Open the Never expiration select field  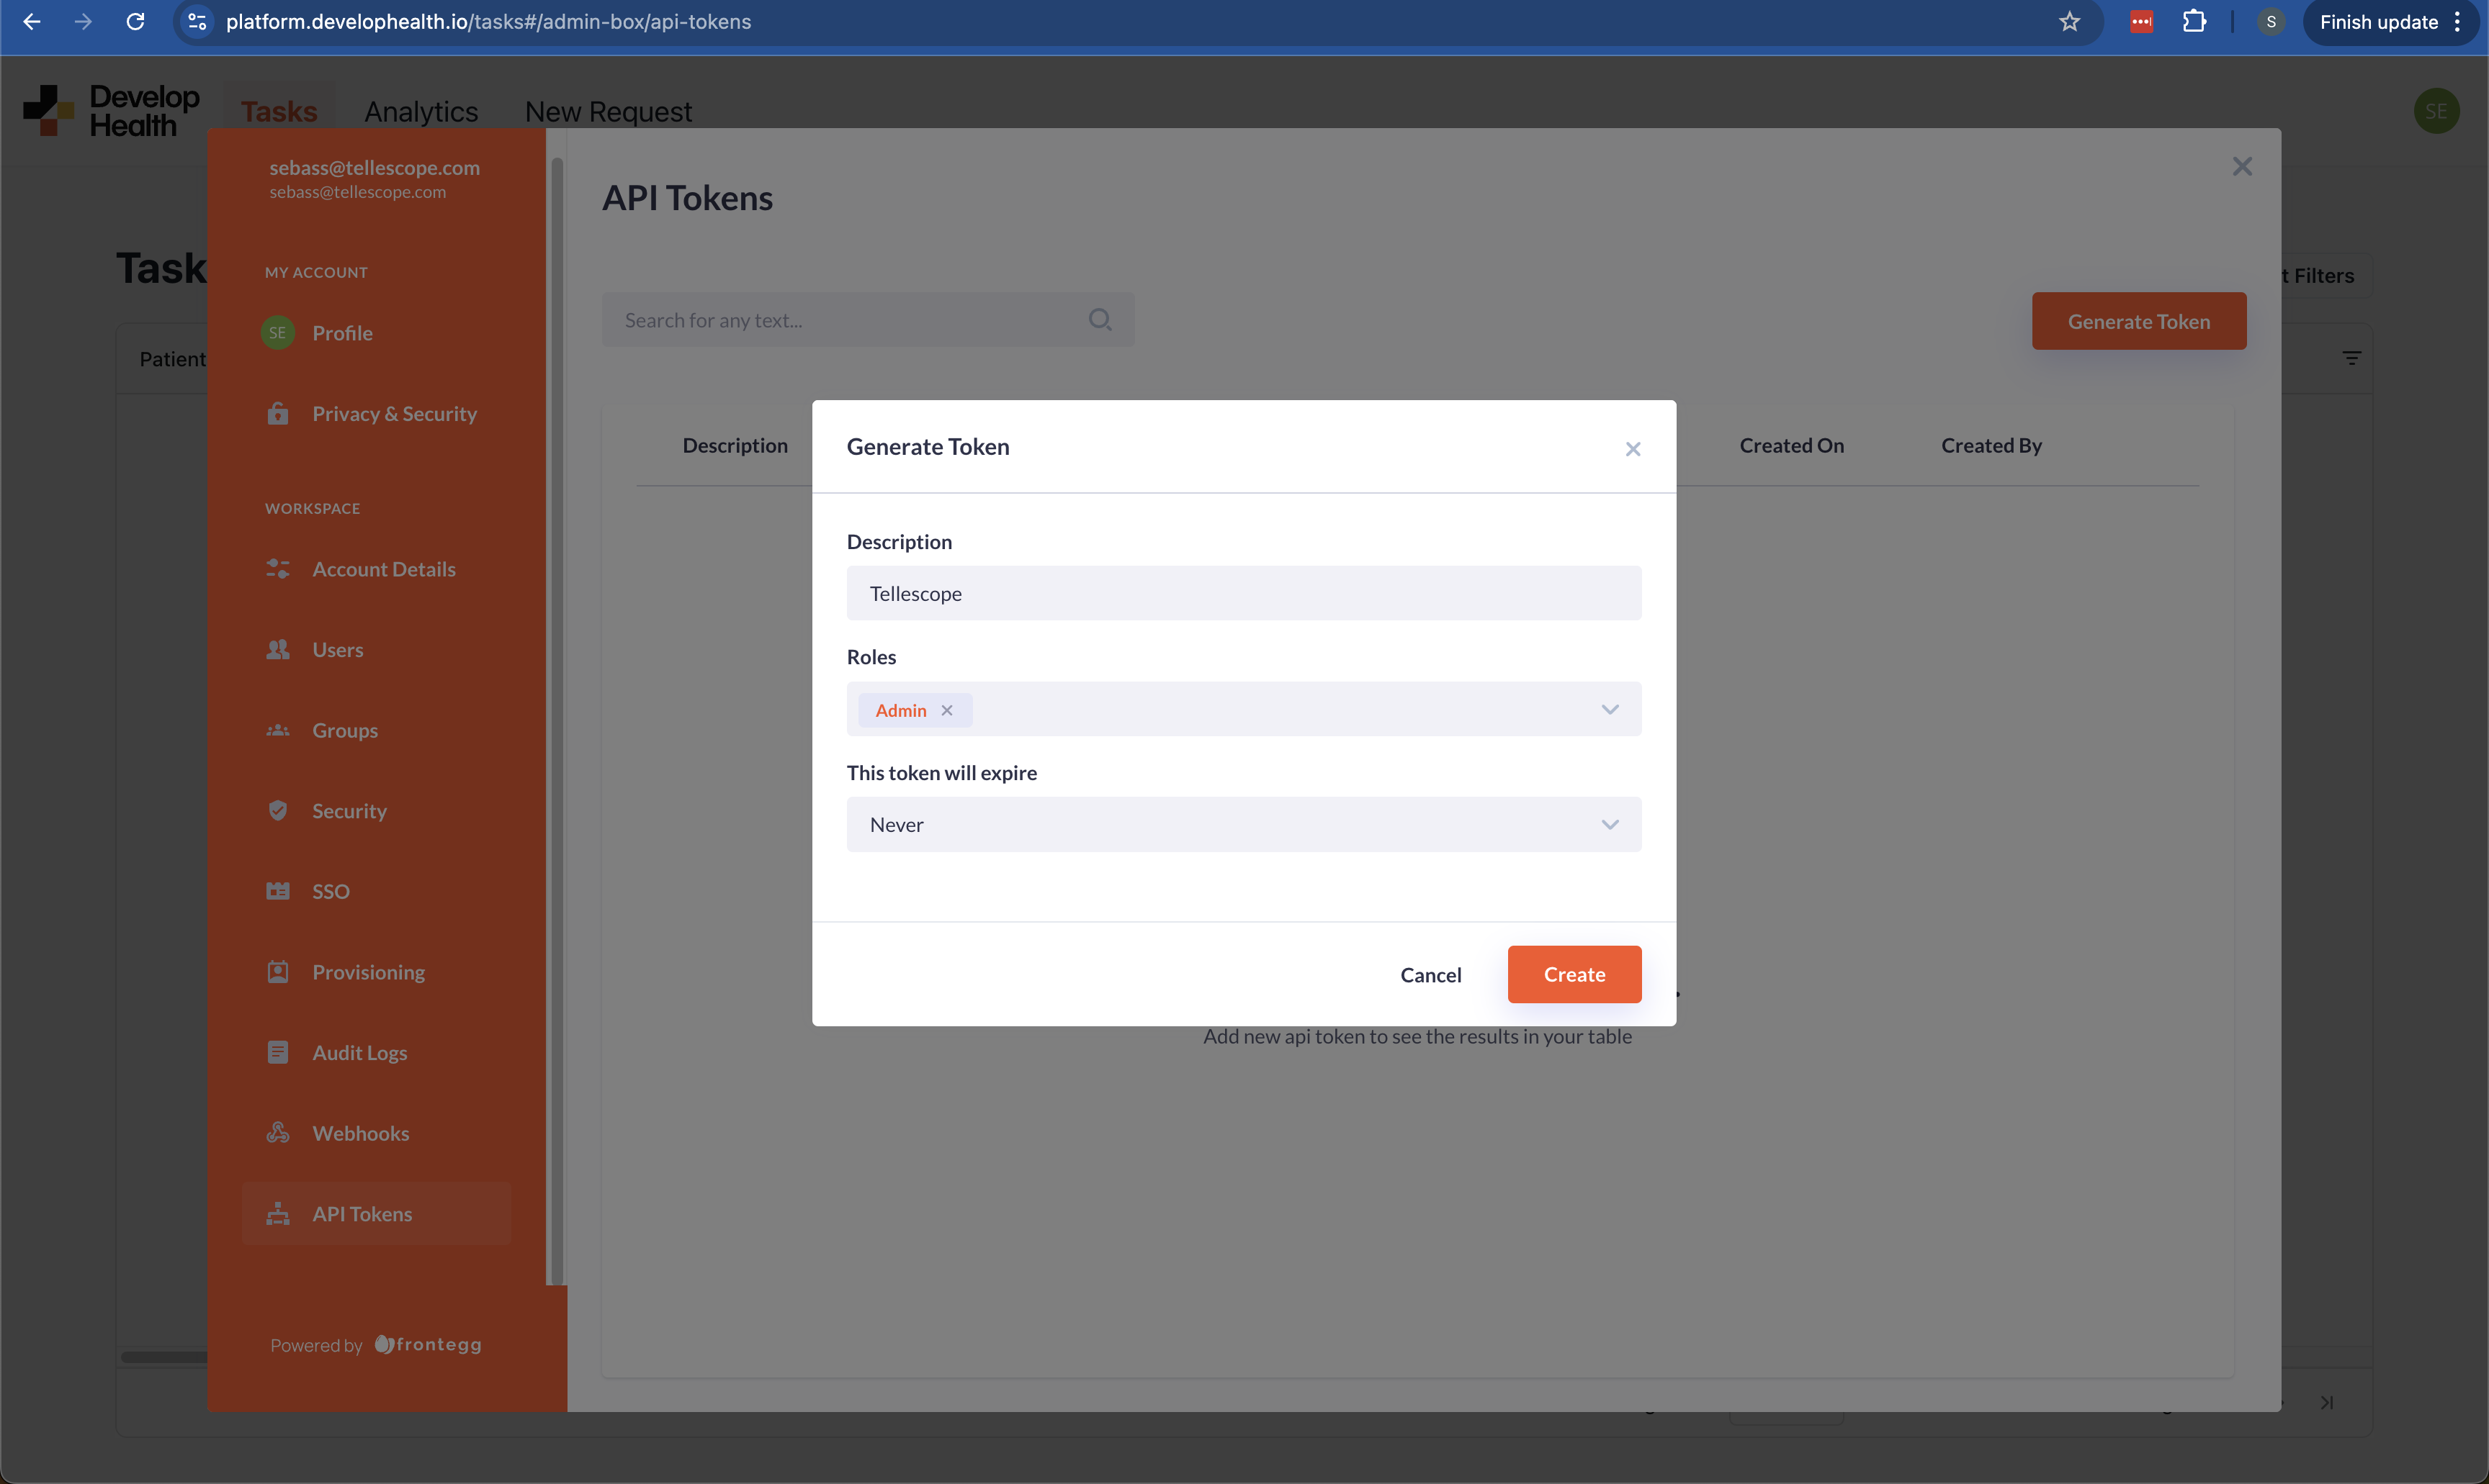(x=1244, y=825)
